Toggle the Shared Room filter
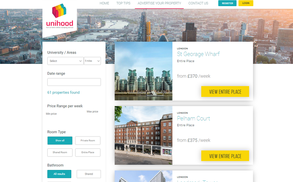The height and width of the screenshot is (182, 293). pyautogui.click(x=60, y=152)
